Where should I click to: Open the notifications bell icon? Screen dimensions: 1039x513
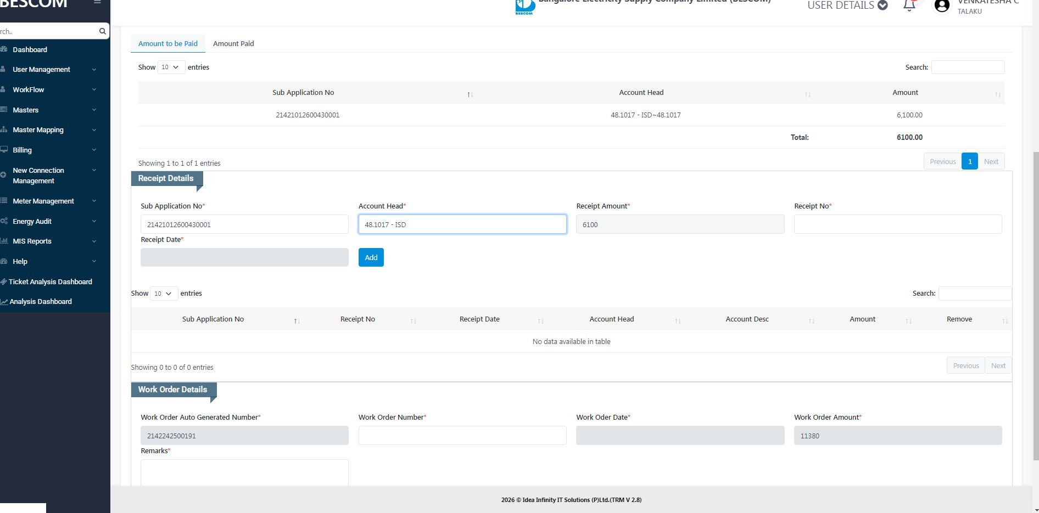click(909, 5)
